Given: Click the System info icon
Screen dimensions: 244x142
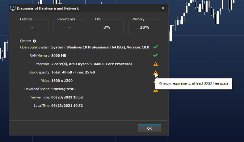Looking at the screenshot, I should coord(34,41).
